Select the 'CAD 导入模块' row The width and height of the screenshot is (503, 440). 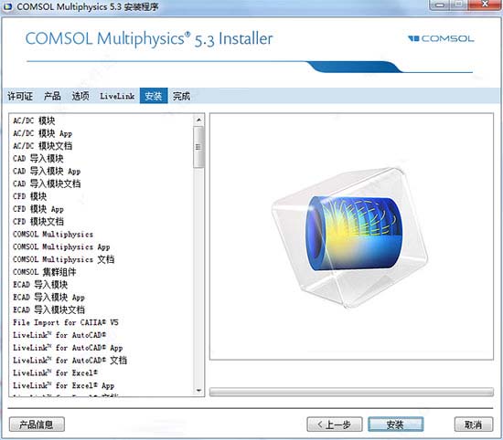pos(102,159)
